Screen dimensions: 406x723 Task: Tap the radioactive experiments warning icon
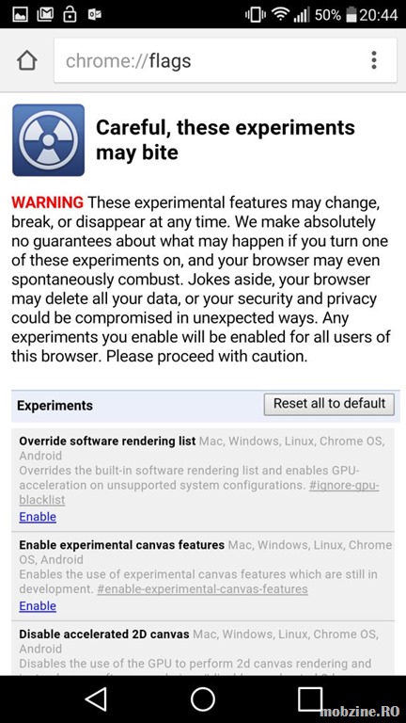point(48,140)
